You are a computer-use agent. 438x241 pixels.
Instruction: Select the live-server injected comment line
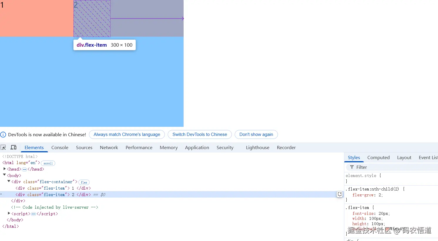click(x=55, y=207)
